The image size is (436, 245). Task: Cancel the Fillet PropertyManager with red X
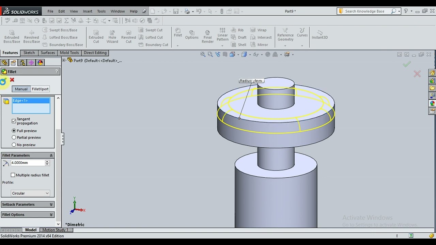12,80
